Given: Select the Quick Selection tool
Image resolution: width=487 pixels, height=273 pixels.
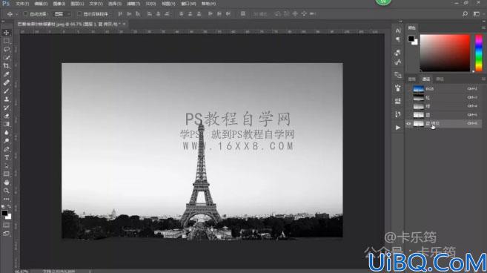Looking at the screenshot, I should tap(6, 58).
